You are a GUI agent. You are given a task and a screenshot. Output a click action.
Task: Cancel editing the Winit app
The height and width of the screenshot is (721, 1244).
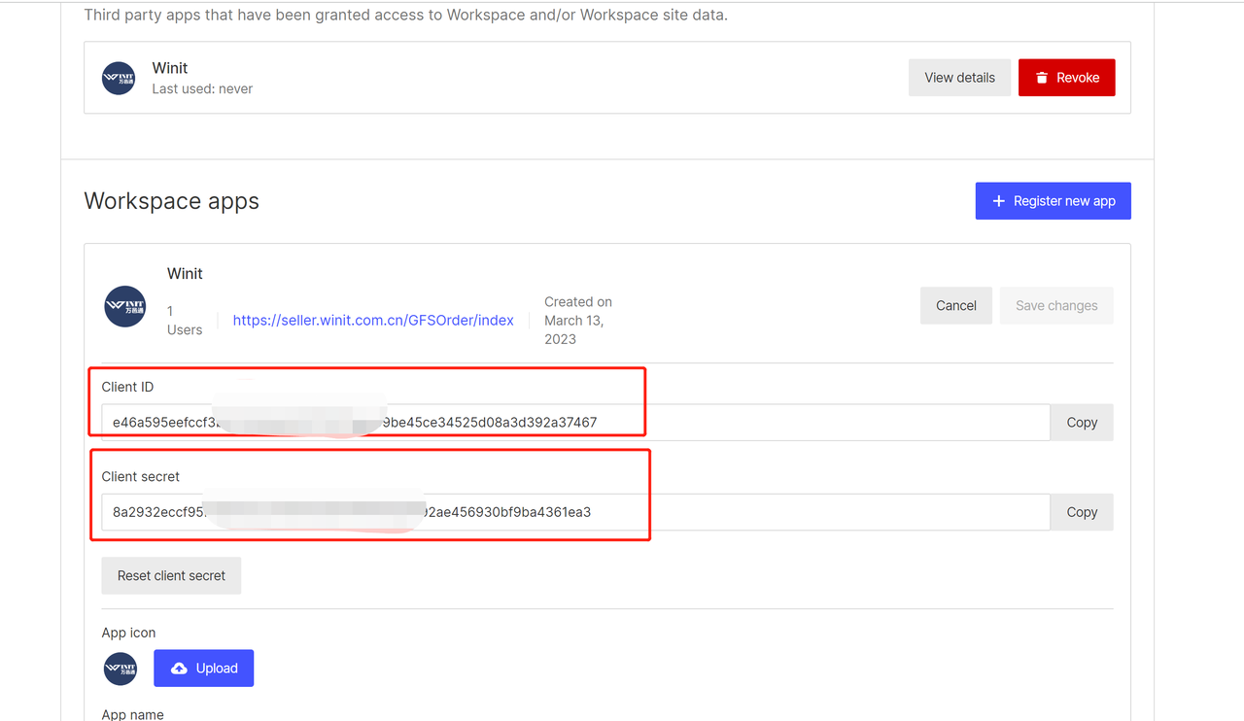pos(955,305)
